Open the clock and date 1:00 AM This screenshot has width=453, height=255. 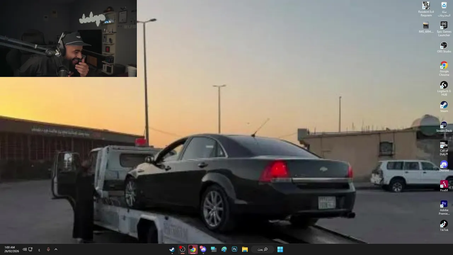pyautogui.click(x=12, y=249)
